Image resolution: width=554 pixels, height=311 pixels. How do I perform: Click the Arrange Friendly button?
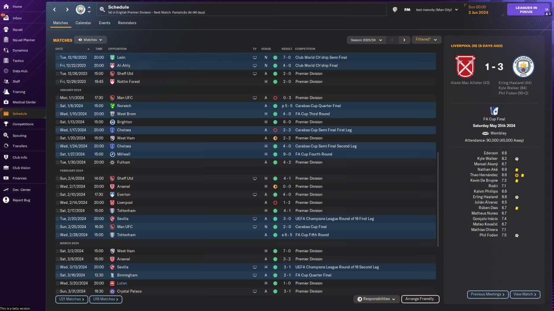pyautogui.click(x=420, y=299)
